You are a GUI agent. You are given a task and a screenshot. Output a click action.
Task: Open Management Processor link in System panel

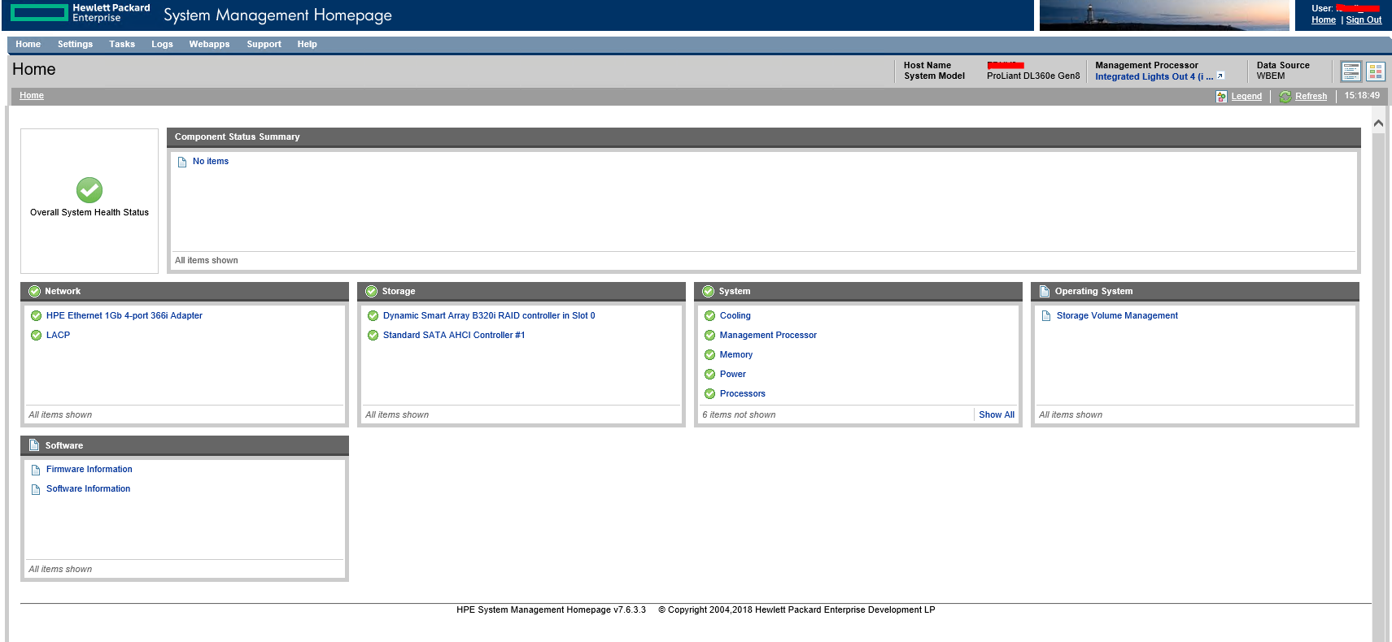(x=768, y=336)
